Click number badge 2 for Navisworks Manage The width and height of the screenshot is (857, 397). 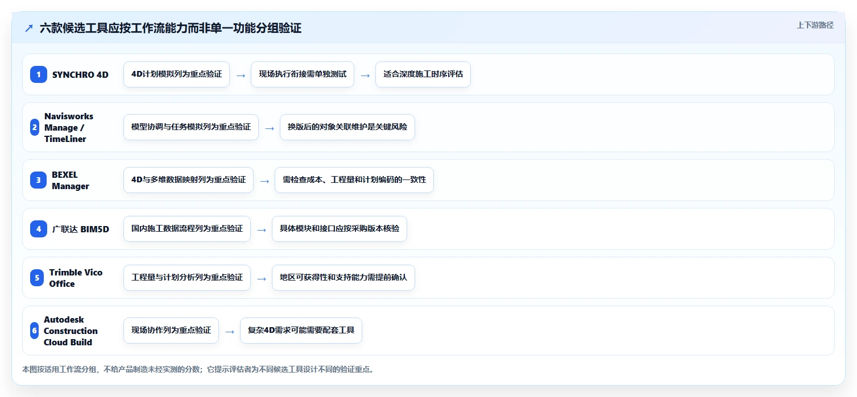tap(35, 127)
